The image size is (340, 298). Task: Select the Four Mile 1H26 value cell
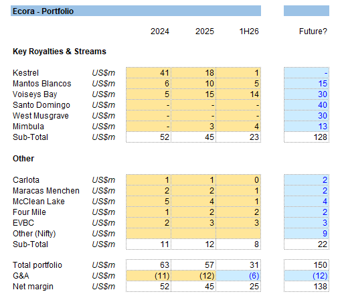pyautogui.click(x=238, y=212)
